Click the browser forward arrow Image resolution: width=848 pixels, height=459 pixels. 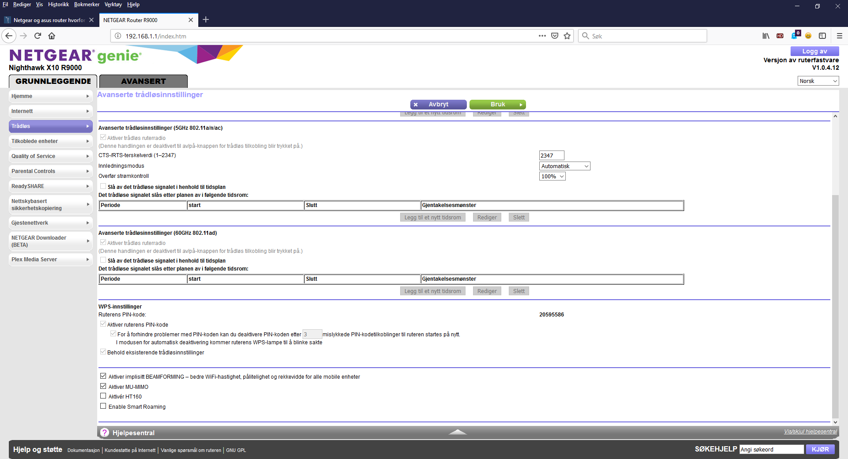coord(23,36)
